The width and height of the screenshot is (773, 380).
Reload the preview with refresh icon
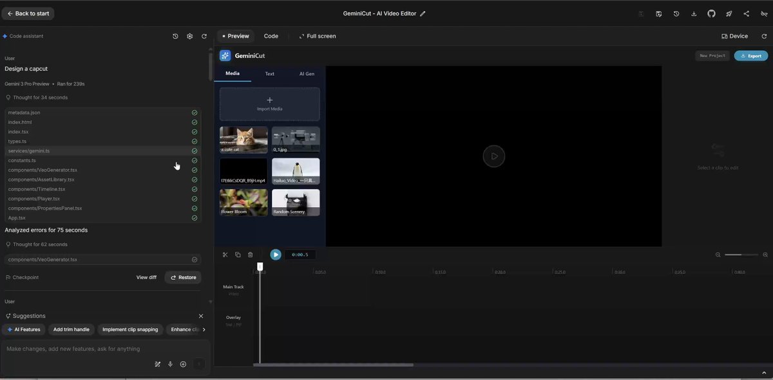pos(764,37)
